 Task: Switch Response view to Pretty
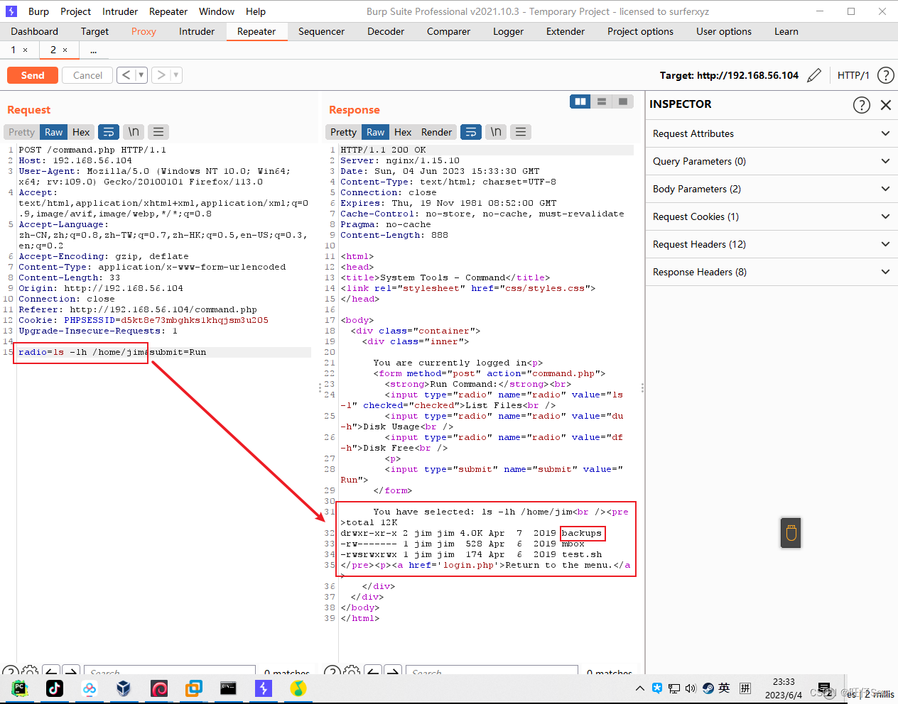click(x=343, y=132)
